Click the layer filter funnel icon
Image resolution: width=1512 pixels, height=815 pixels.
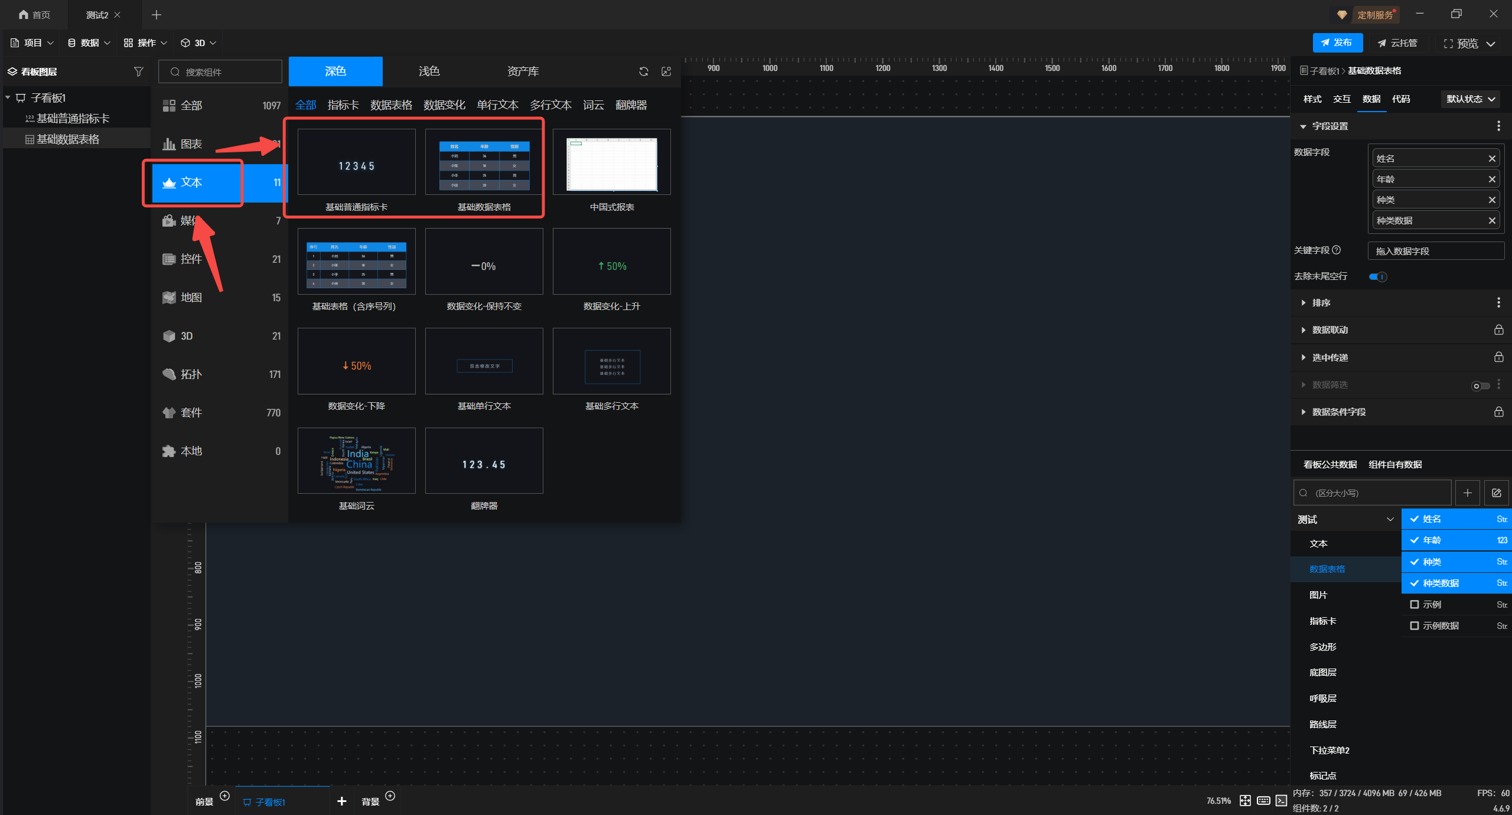pos(138,71)
